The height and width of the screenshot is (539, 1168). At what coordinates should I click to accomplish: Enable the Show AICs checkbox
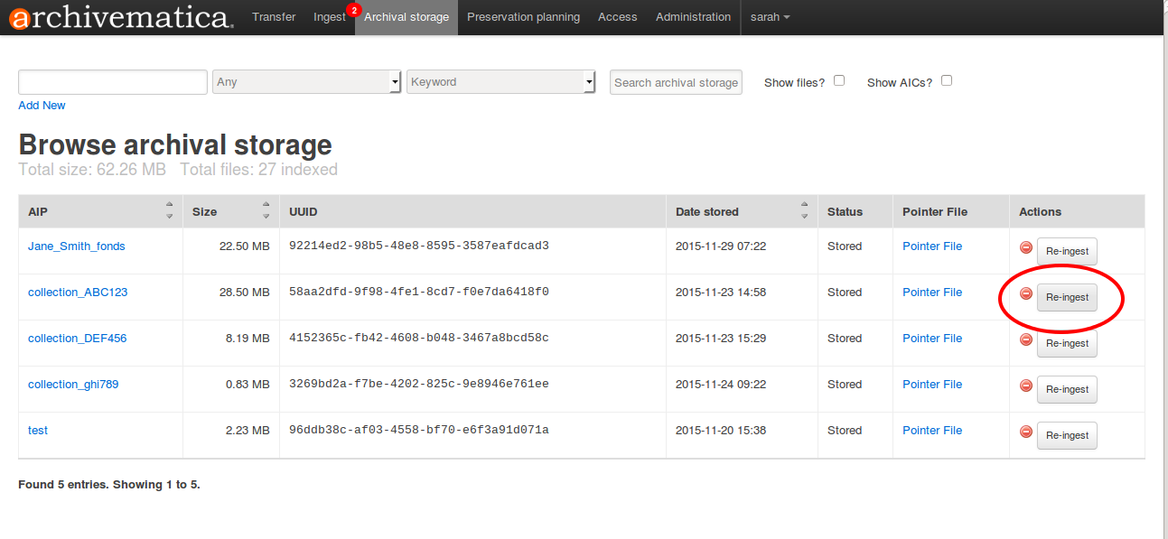pyautogui.click(x=947, y=80)
